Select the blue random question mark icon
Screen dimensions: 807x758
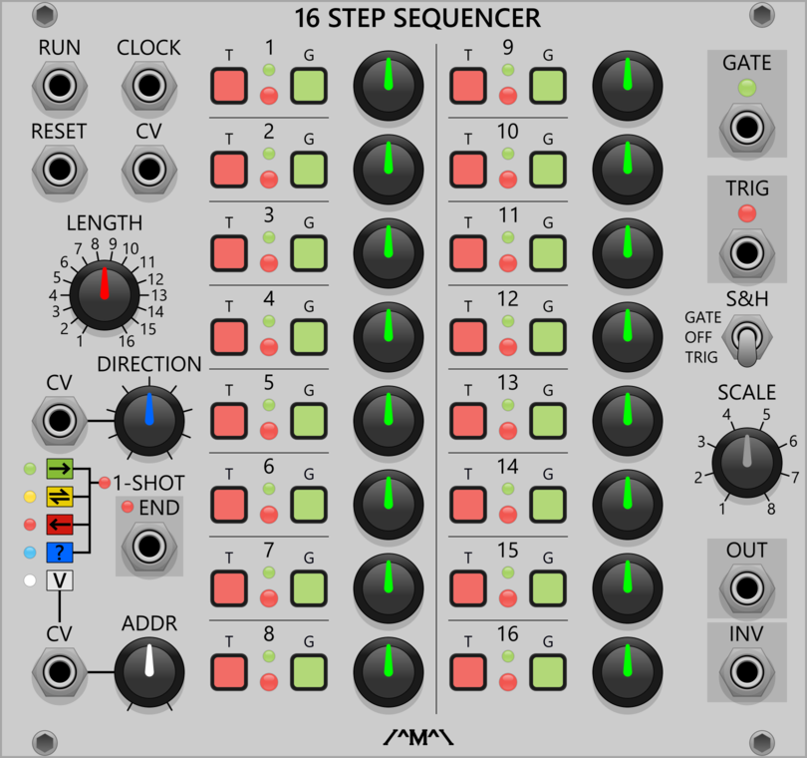coord(60,553)
